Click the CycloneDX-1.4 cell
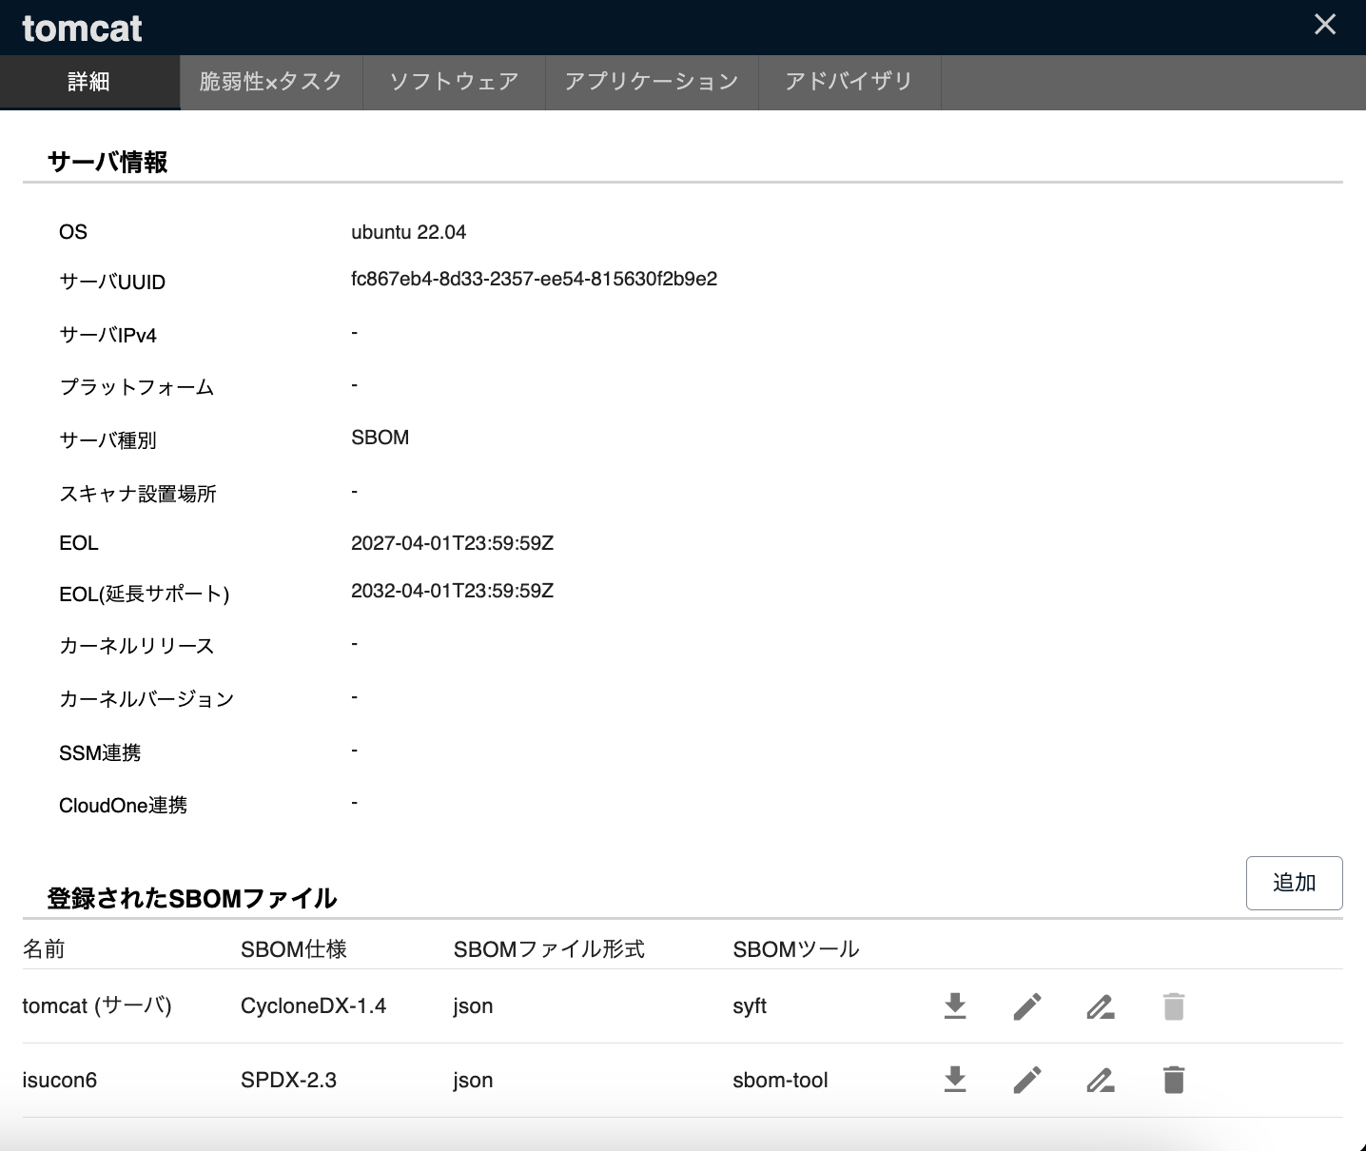The width and height of the screenshot is (1366, 1151). [313, 1005]
